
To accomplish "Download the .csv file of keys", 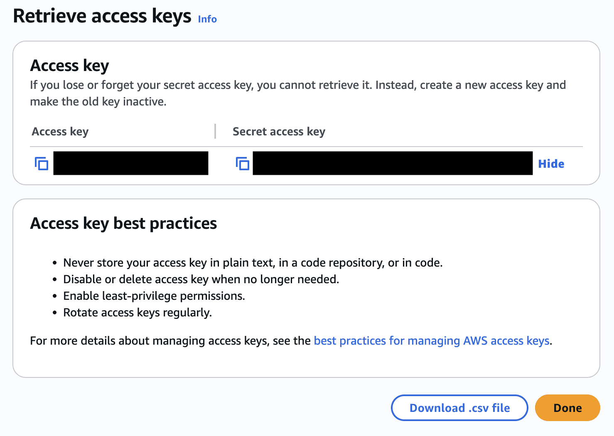I will [459, 408].
